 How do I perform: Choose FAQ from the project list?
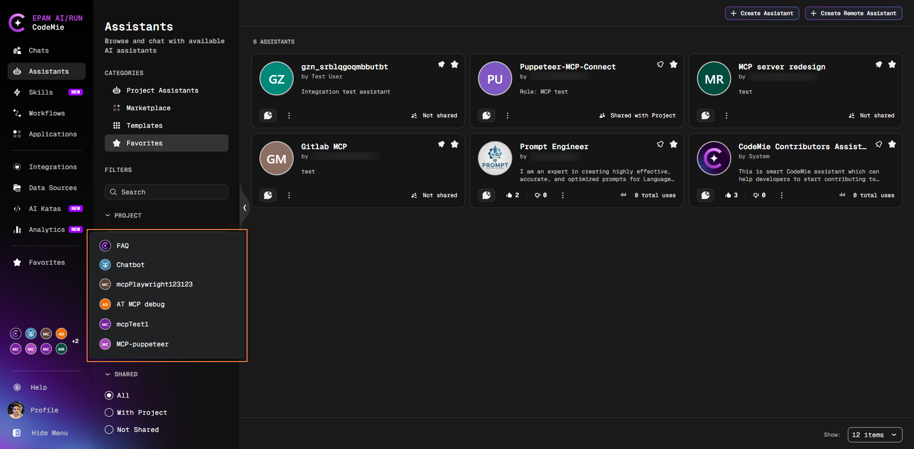(167, 246)
